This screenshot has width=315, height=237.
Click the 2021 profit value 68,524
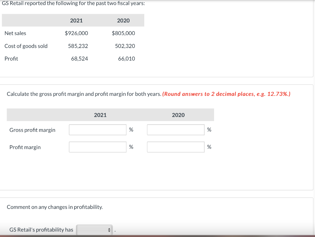[x=80, y=59]
